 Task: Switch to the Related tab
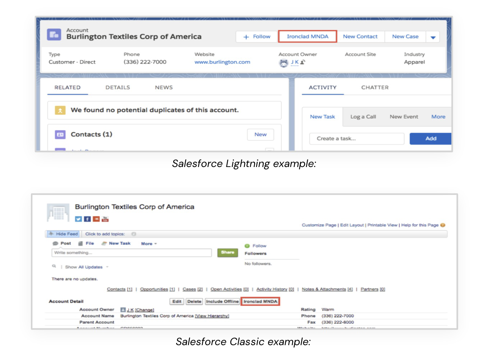pyautogui.click(x=68, y=87)
